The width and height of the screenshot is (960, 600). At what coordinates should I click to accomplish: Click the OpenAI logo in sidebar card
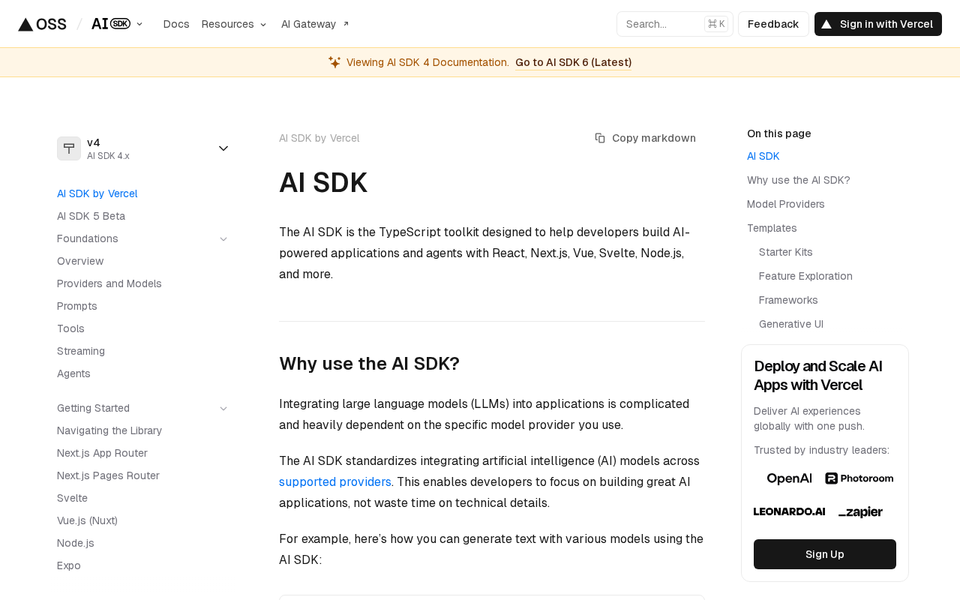pyautogui.click(x=789, y=478)
